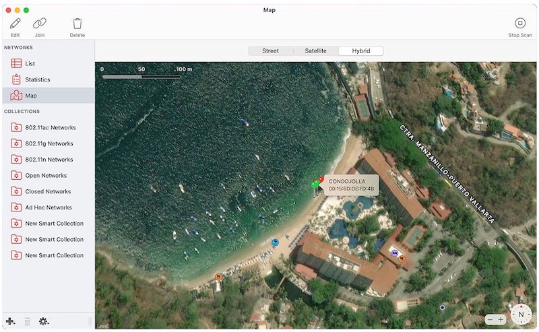
Task: Click the 802.11n Networks collection icon
Action: 16,160
